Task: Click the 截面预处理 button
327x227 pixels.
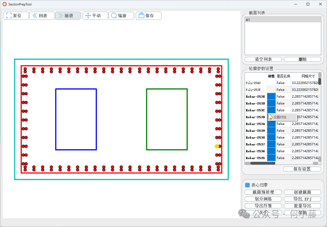Action: pyautogui.click(x=263, y=192)
